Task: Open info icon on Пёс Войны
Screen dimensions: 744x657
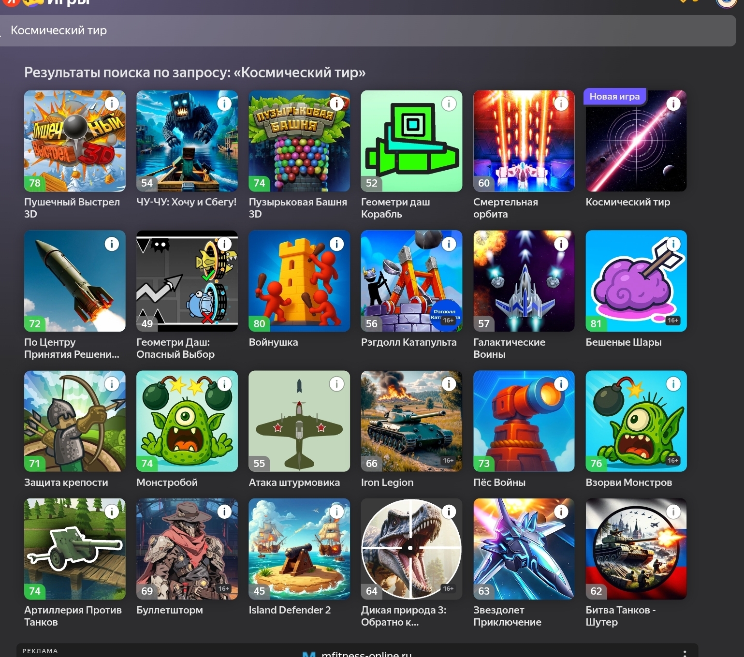Action: [x=561, y=384]
